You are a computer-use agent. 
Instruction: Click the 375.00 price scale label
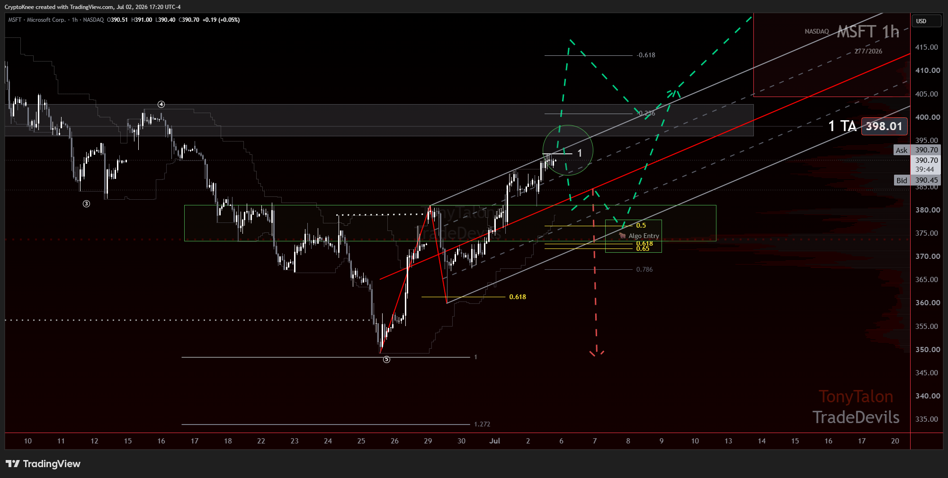point(926,233)
